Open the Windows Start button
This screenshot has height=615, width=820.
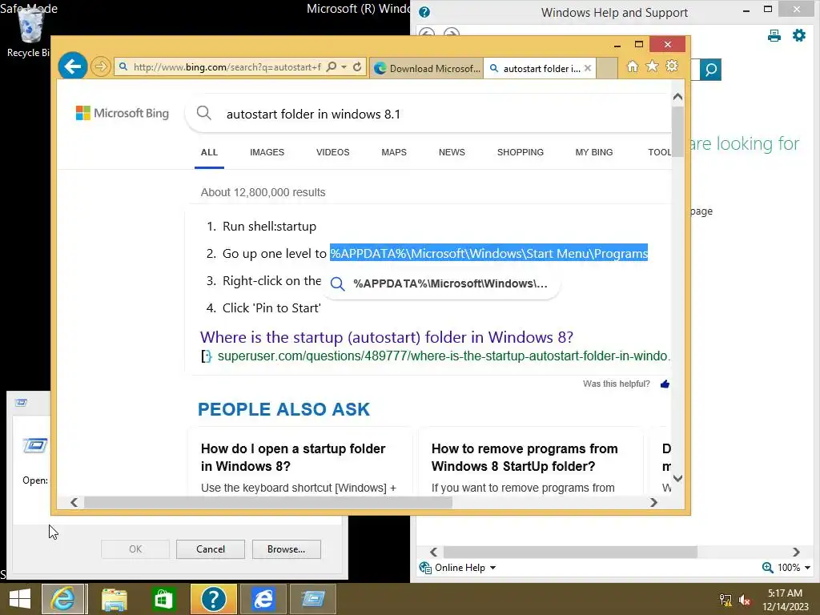[x=20, y=599]
